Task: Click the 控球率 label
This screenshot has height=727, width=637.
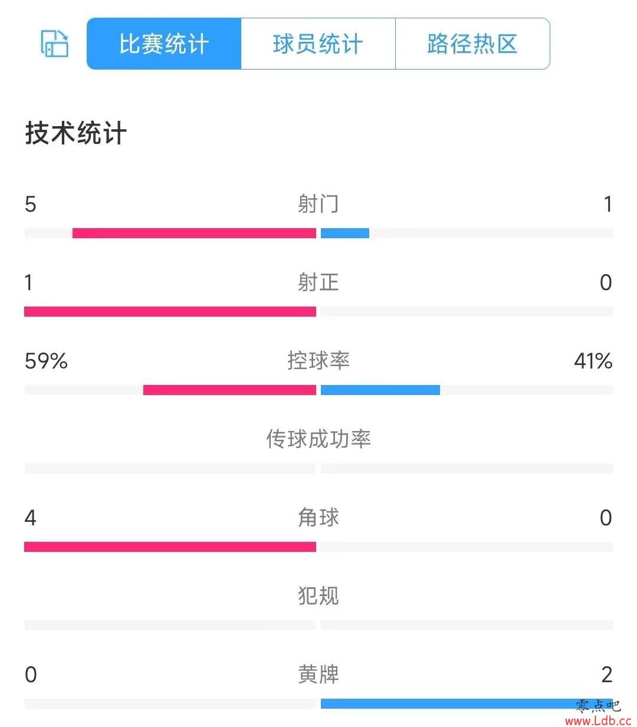Action: pyautogui.click(x=318, y=361)
